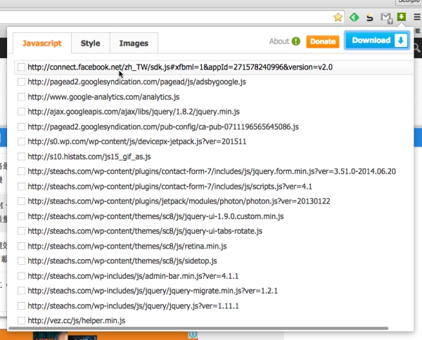
Task: Click the jquery-migrate.min.js URL text
Action: pos(153,291)
